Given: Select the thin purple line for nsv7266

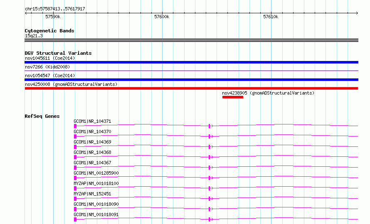Looking at the screenshot, I should point(191,71).
